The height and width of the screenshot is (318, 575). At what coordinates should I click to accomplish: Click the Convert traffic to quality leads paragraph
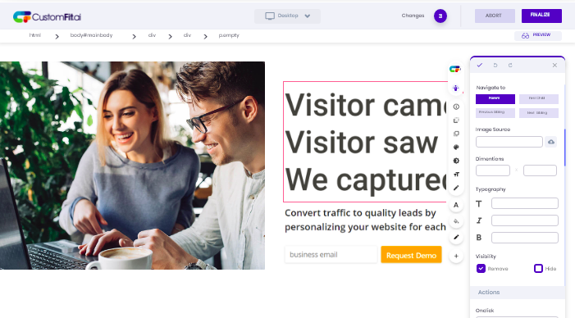pyautogui.click(x=365, y=220)
